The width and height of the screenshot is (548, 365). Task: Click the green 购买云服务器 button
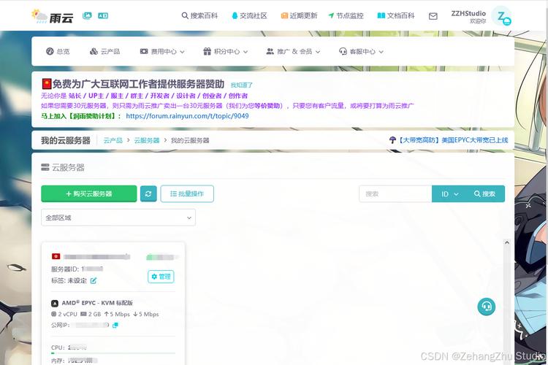pyautogui.click(x=88, y=193)
